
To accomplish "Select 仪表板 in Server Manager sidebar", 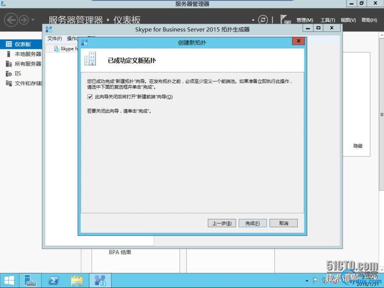I will click(x=21, y=44).
